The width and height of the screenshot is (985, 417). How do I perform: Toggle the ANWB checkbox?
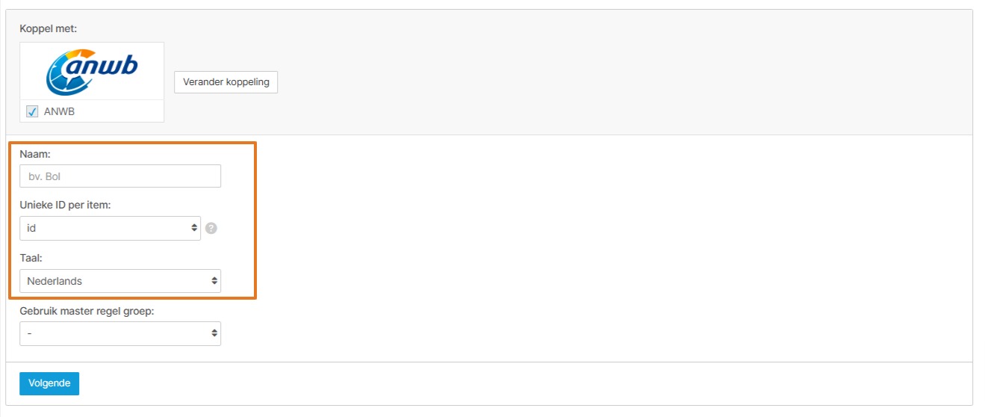pos(32,111)
